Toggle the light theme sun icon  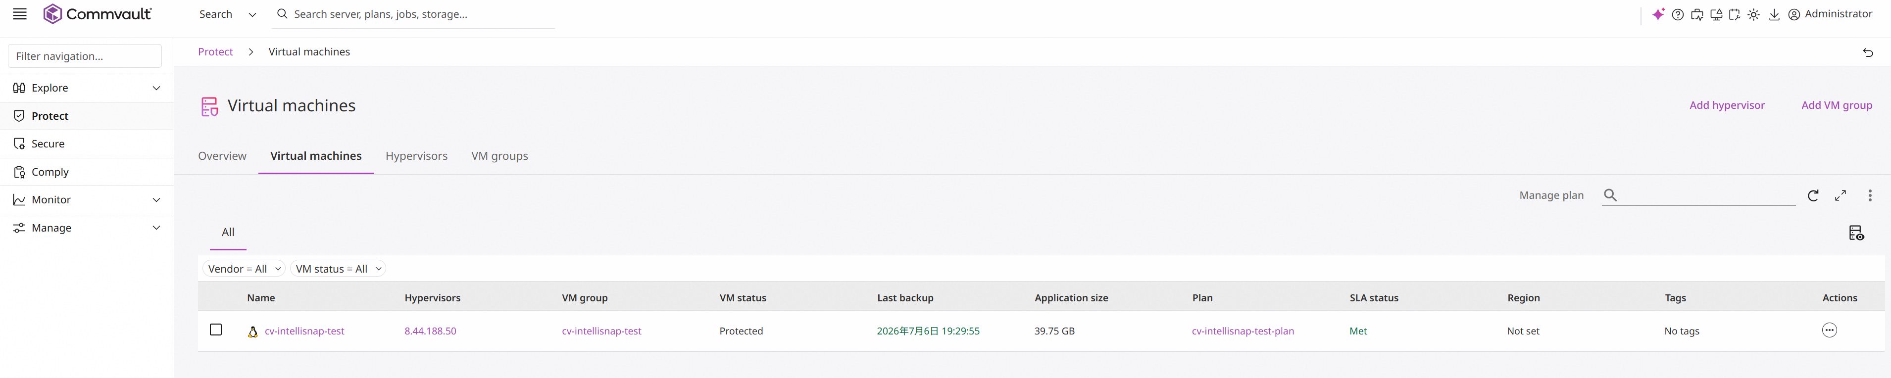[x=1754, y=15]
